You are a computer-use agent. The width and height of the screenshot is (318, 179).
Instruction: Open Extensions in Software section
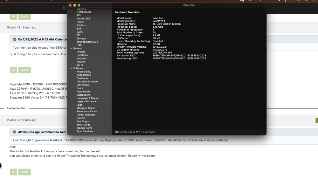[x=83, y=85]
